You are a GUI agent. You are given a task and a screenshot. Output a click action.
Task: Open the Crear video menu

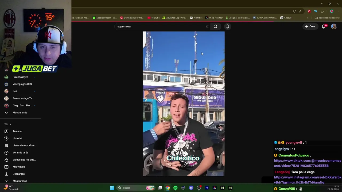point(310,26)
